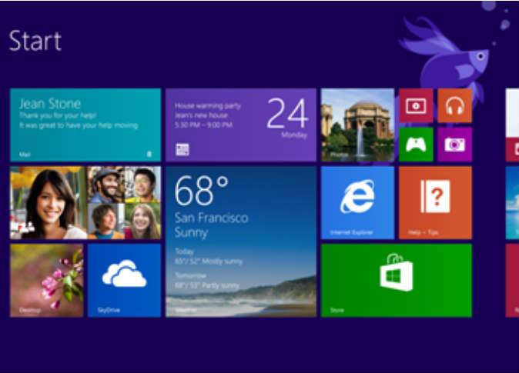Click the house warming party event text

pyautogui.click(x=203, y=104)
